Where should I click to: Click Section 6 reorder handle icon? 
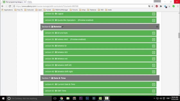click(x=157, y=27)
